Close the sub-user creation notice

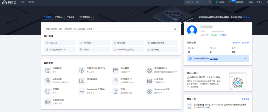click(245, 59)
